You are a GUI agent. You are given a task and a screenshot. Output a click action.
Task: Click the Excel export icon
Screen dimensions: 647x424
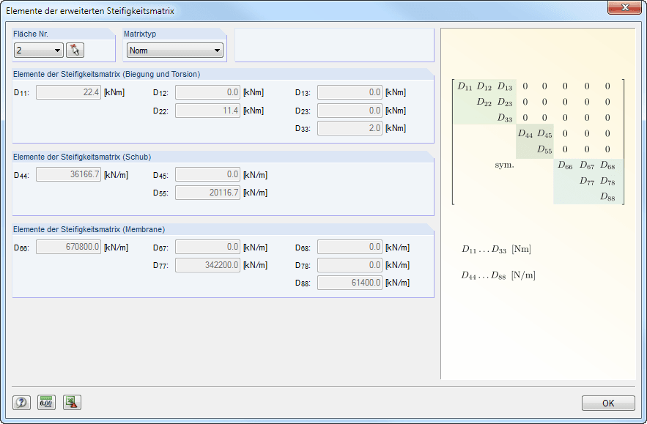click(x=72, y=402)
